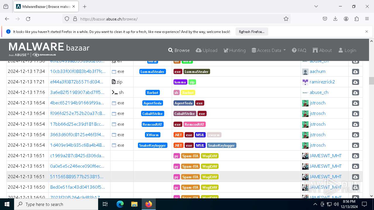This screenshot has height=210, width=374.
Task: Open the Login page
Action: [x=347, y=50]
